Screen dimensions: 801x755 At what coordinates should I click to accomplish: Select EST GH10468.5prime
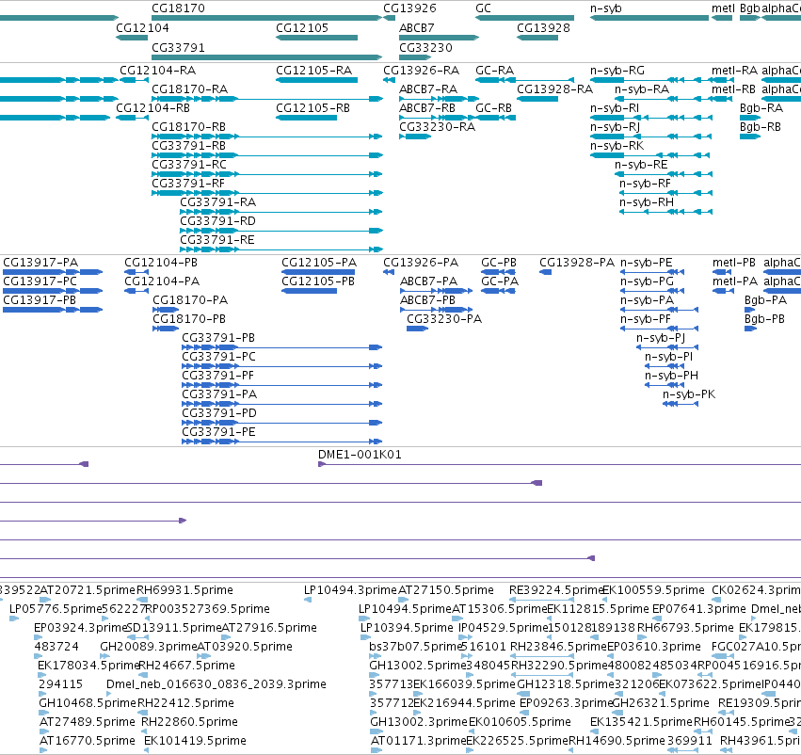click(88, 703)
